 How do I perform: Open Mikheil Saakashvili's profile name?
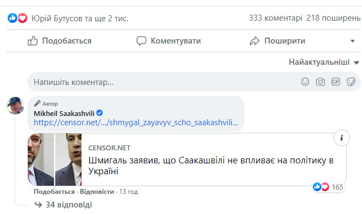64,113
